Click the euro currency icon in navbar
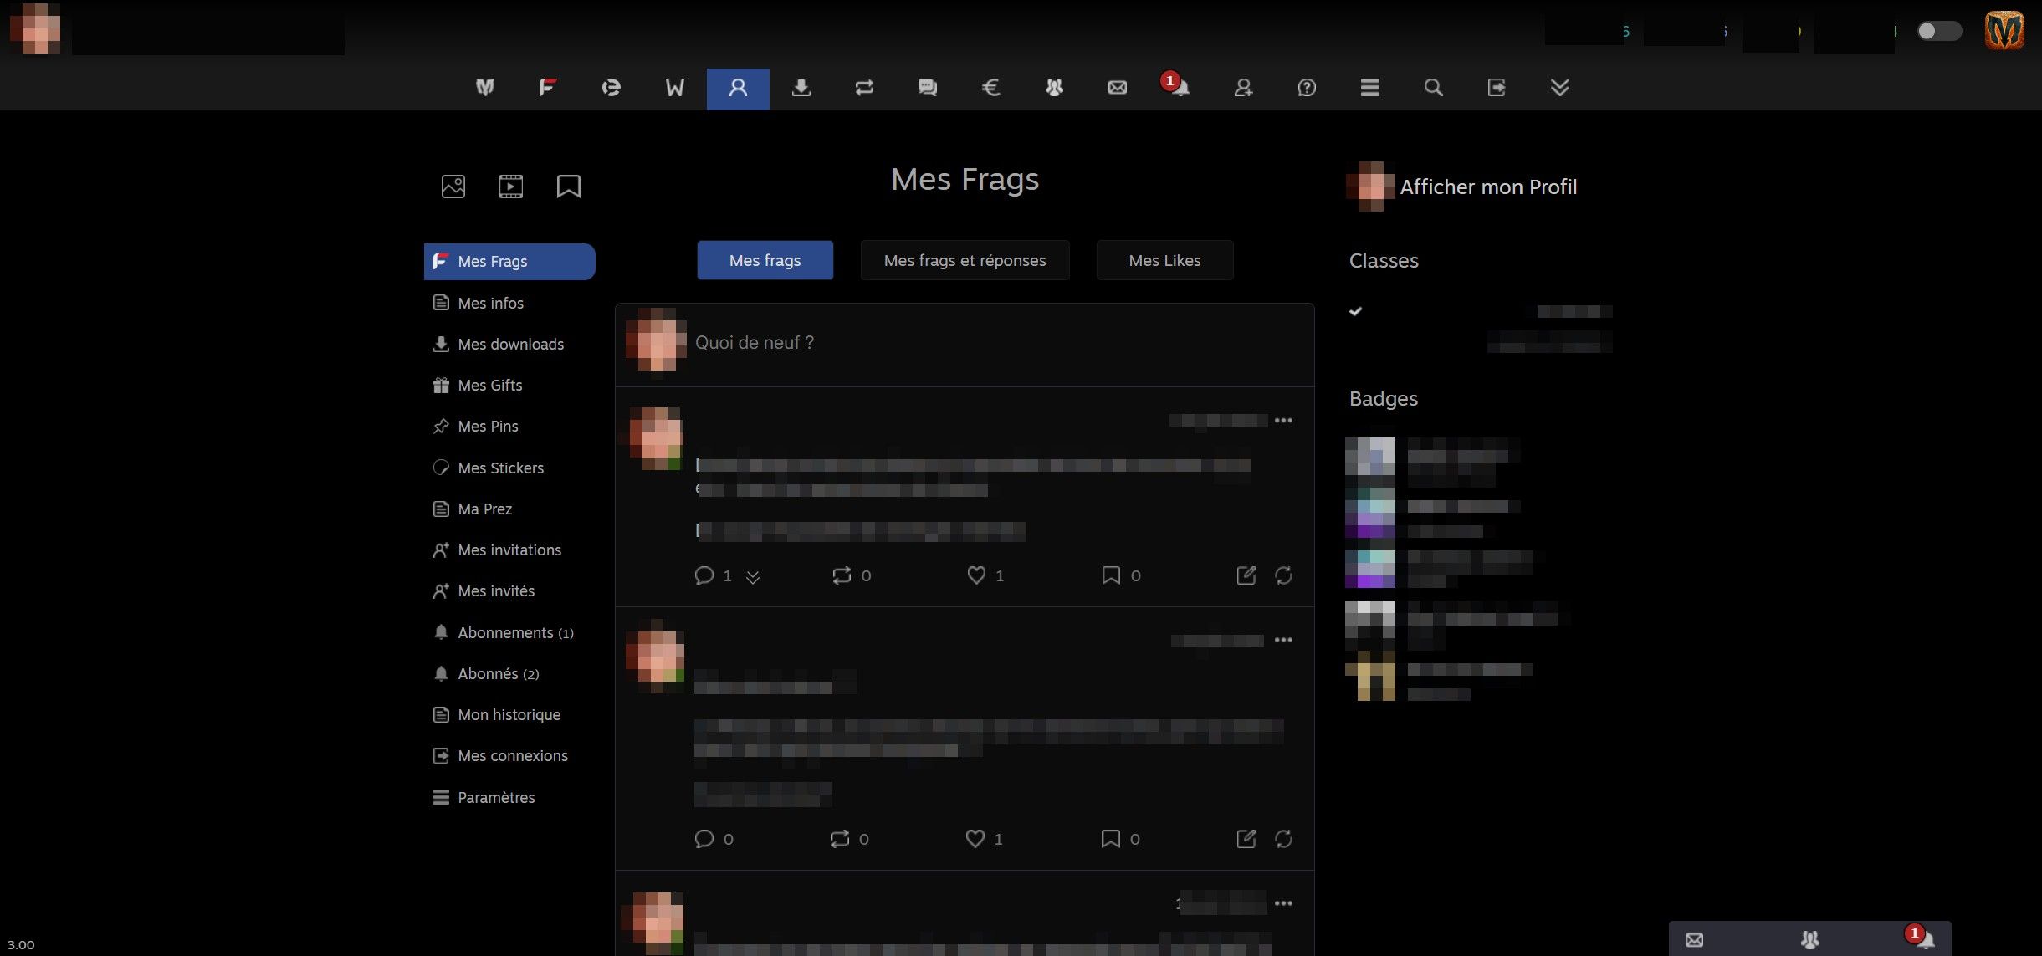Screen dimensions: 2042x956 (990, 88)
